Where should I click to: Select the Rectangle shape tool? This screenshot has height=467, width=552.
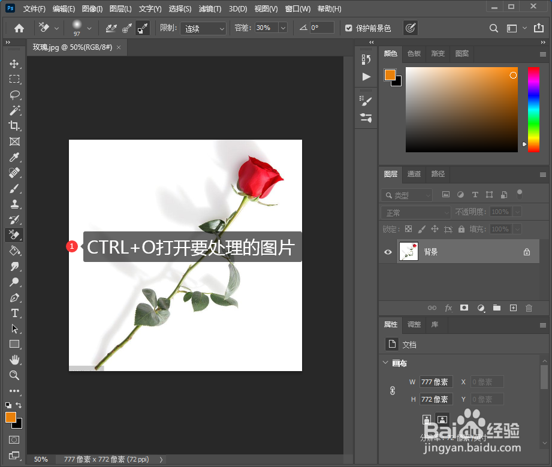(14, 344)
